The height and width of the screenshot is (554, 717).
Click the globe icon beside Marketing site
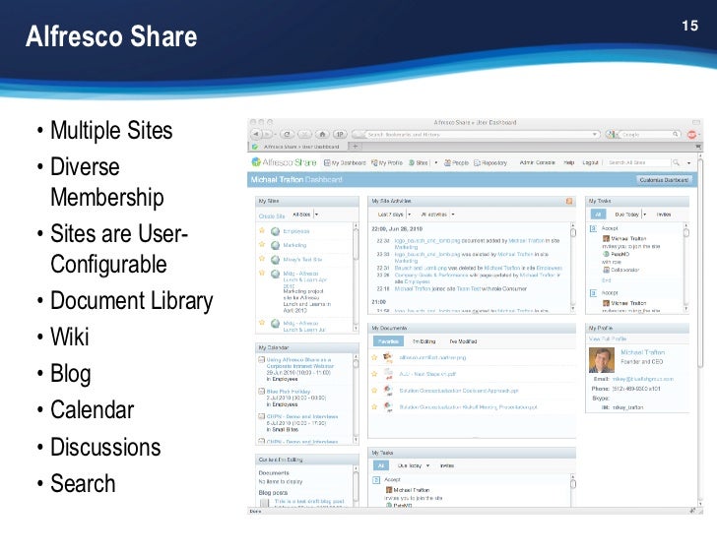coord(275,245)
